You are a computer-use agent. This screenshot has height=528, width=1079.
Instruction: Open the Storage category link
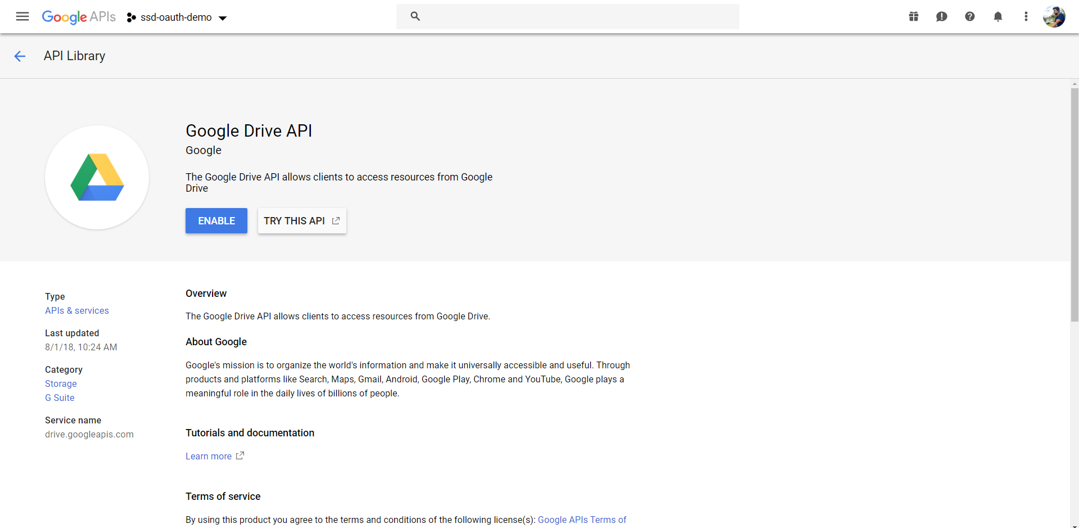click(61, 383)
